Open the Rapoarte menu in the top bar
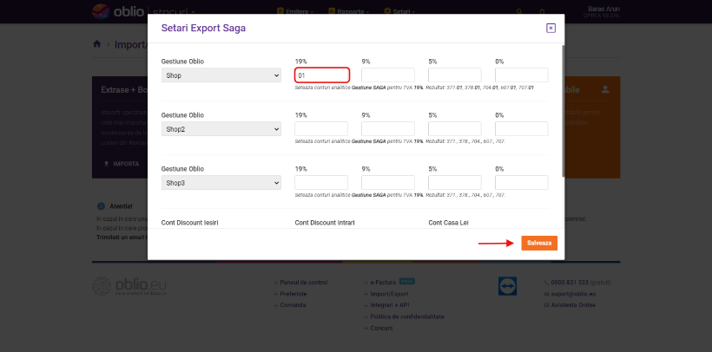This screenshot has height=352, width=712. point(349,11)
